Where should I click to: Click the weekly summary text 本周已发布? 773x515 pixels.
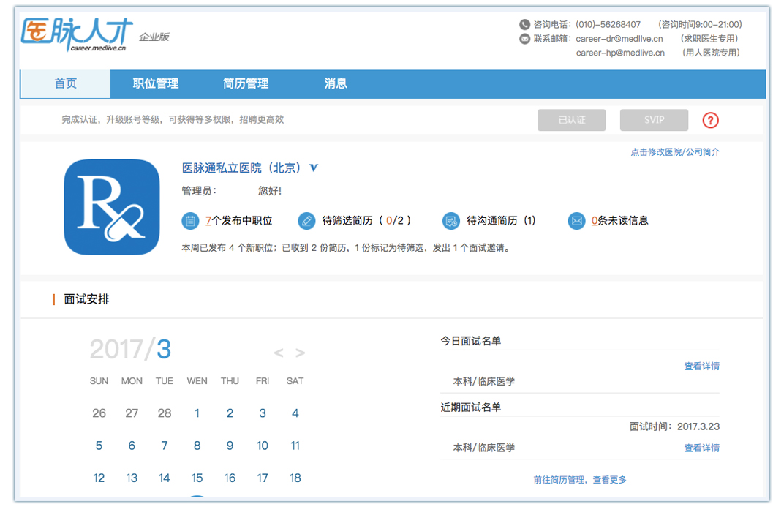point(346,248)
